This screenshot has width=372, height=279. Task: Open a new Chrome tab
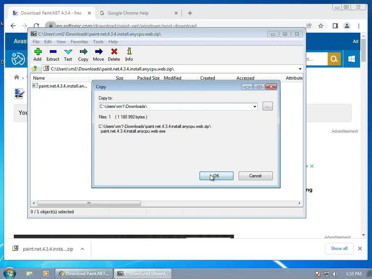click(190, 13)
